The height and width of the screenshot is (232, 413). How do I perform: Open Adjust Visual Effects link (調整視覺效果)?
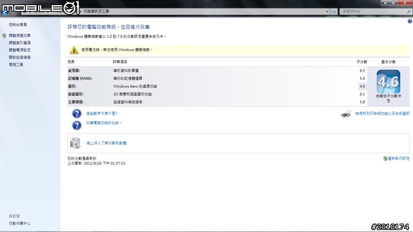[19, 35]
